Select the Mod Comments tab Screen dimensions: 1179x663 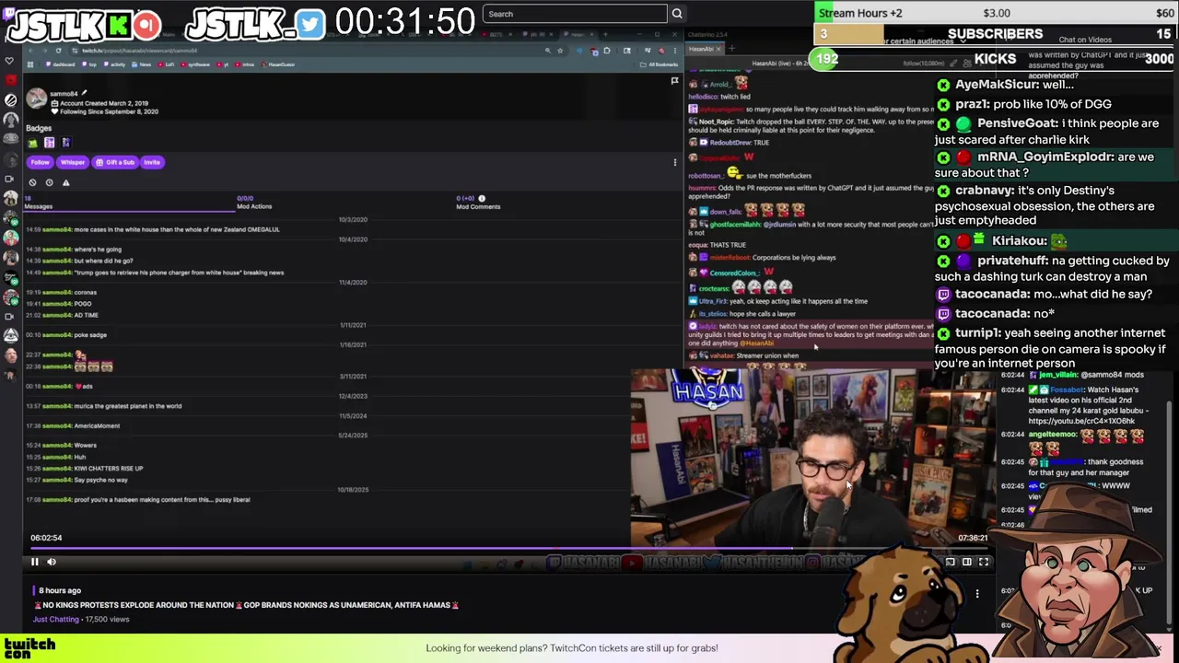478,203
